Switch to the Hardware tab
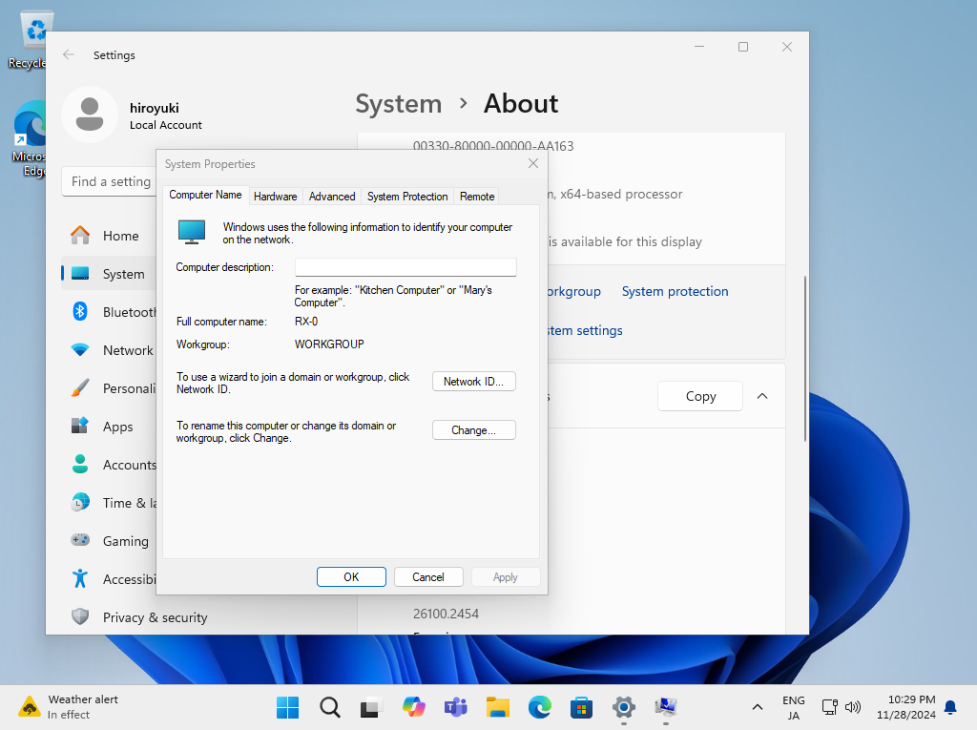The image size is (977, 730). click(276, 197)
